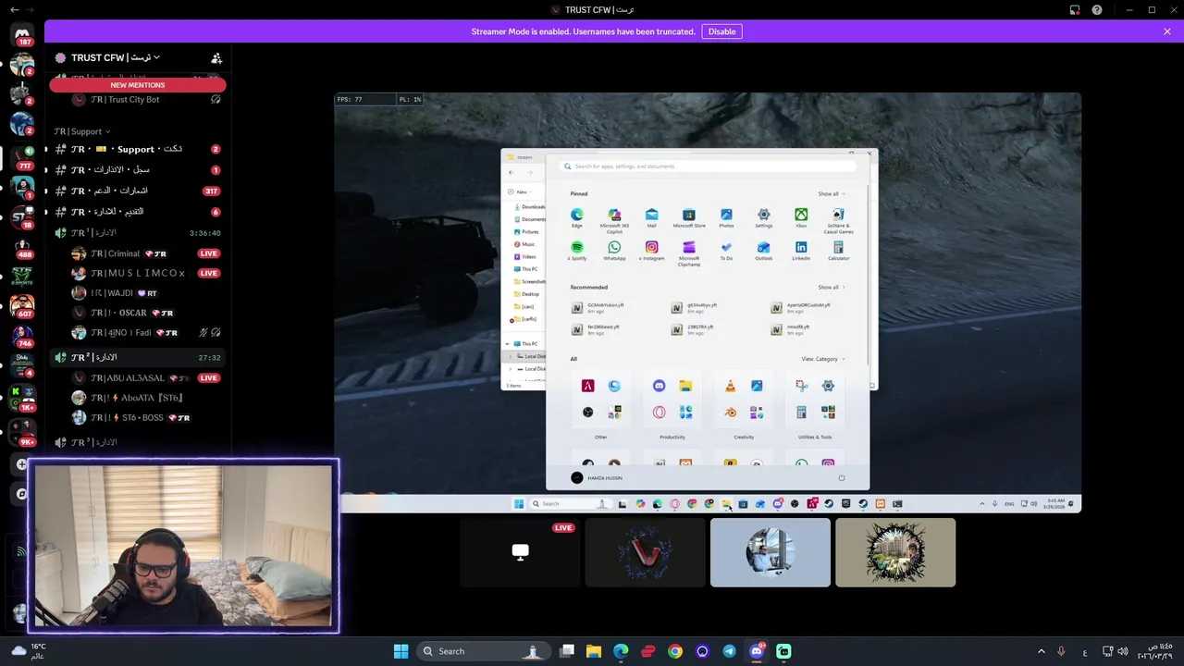This screenshot has width=1184, height=666.
Task: Expand Show all for Recommended files
Action: pyautogui.click(x=831, y=287)
